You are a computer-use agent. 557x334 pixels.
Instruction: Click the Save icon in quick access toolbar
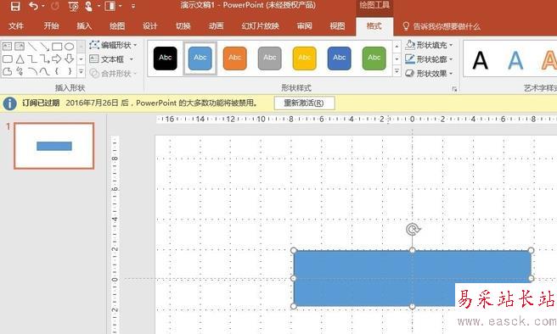pyautogui.click(x=15, y=6)
